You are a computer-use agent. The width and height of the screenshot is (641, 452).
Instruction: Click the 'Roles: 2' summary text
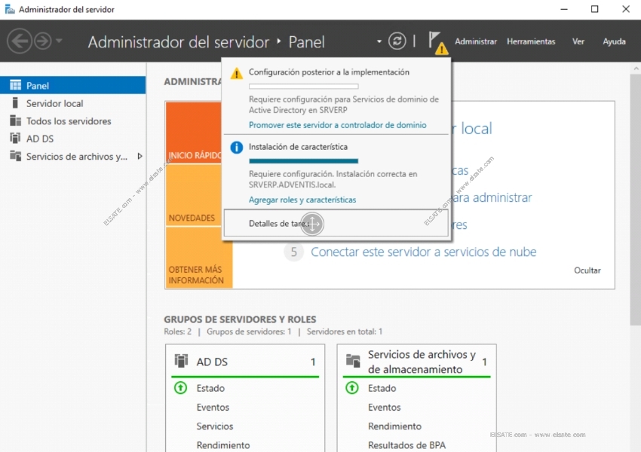pos(177,331)
